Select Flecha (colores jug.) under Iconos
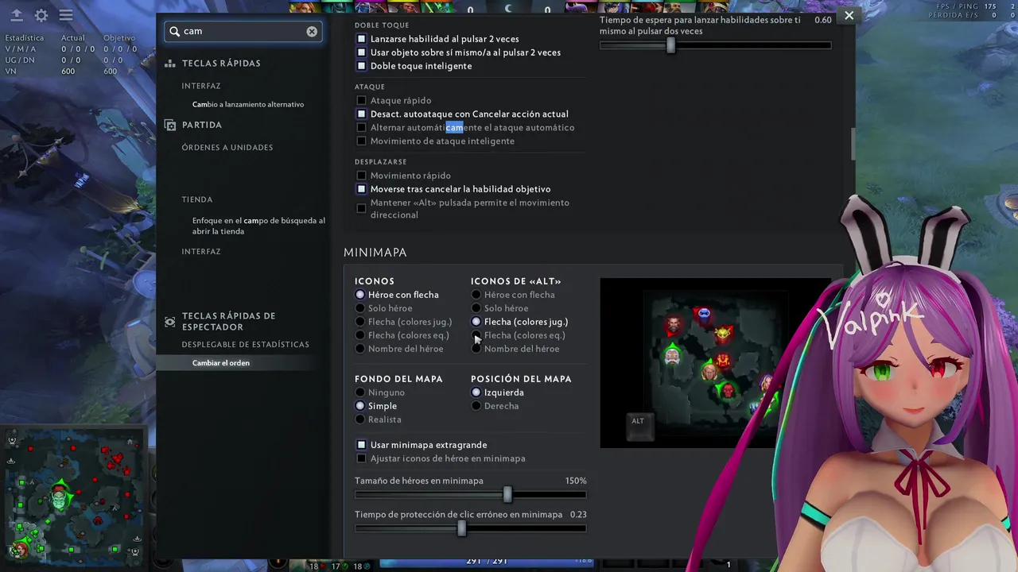This screenshot has width=1018, height=572. [x=360, y=322]
